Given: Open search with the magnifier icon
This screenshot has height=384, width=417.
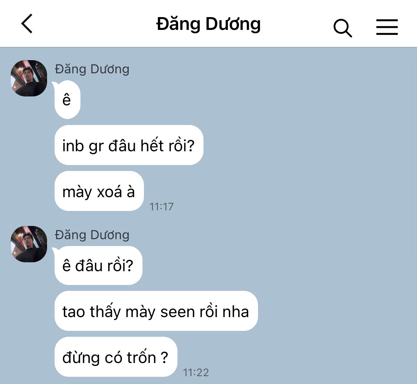Looking at the screenshot, I should [343, 28].
